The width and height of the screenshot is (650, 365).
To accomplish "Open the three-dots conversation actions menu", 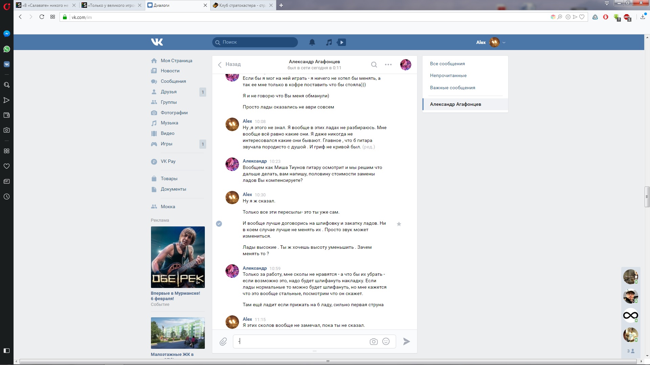I will pos(388,65).
